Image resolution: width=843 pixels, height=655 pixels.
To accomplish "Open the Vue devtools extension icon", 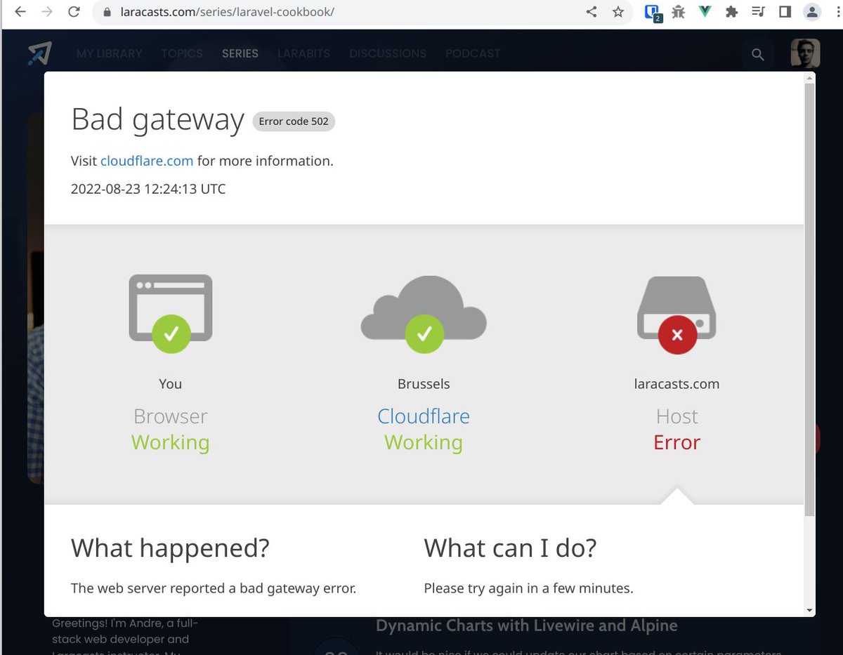I will pyautogui.click(x=705, y=12).
